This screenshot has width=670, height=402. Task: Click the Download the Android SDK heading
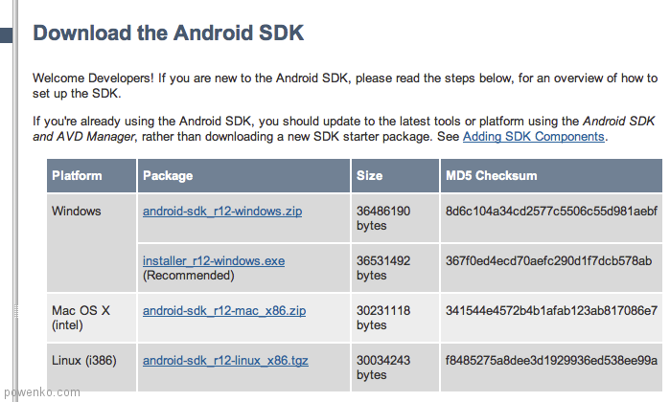point(169,33)
